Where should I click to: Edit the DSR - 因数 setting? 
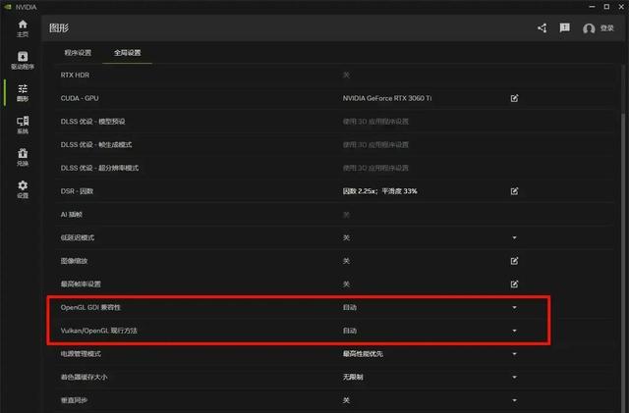(514, 191)
